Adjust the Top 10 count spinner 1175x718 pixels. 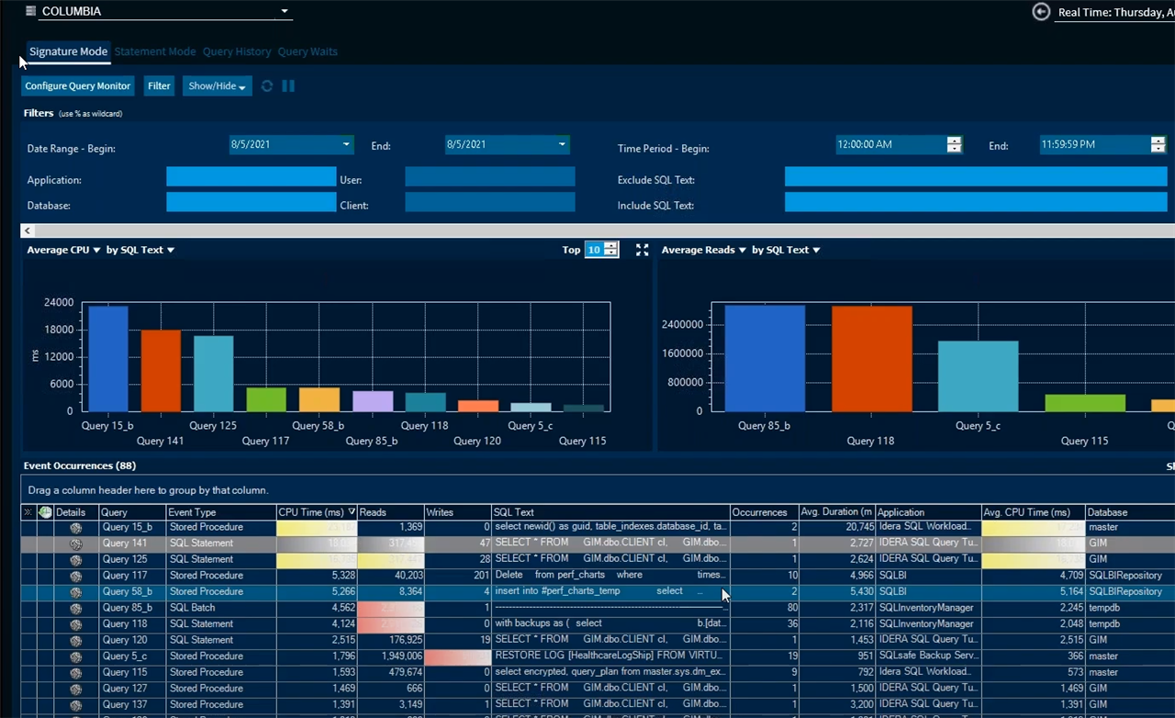611,250
